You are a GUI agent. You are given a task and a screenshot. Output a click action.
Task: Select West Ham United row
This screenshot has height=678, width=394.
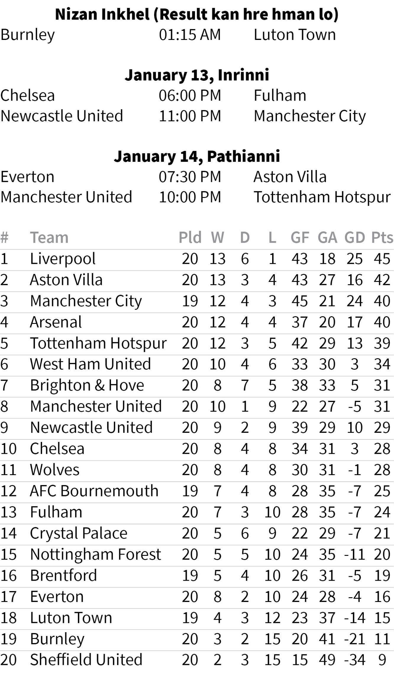pyautogui.click(x=197, y=365)
